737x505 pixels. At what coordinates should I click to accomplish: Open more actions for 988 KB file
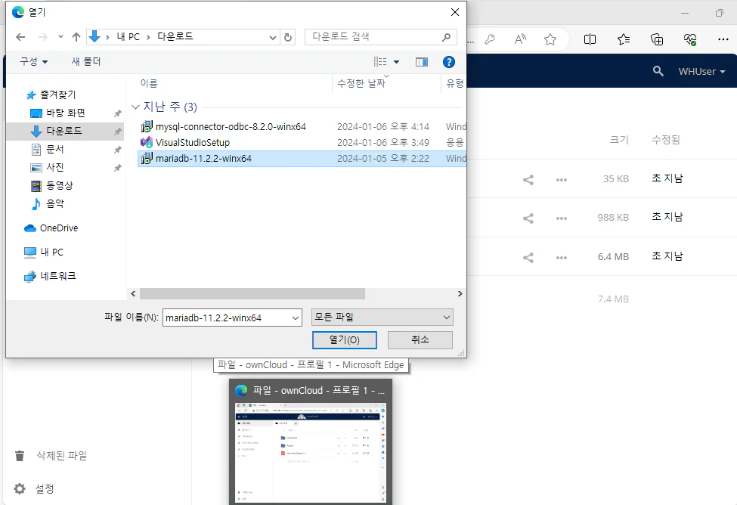coord(561,218)
